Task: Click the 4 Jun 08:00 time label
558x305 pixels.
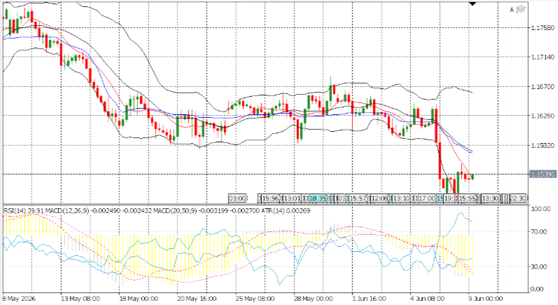Action: [x=427, y=298]
